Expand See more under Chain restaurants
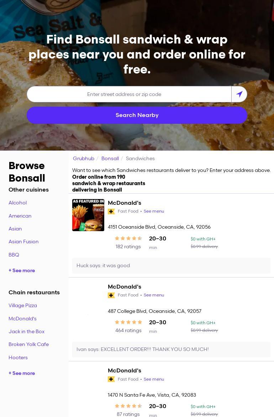274x417 pixels. (x=22, y=373)
